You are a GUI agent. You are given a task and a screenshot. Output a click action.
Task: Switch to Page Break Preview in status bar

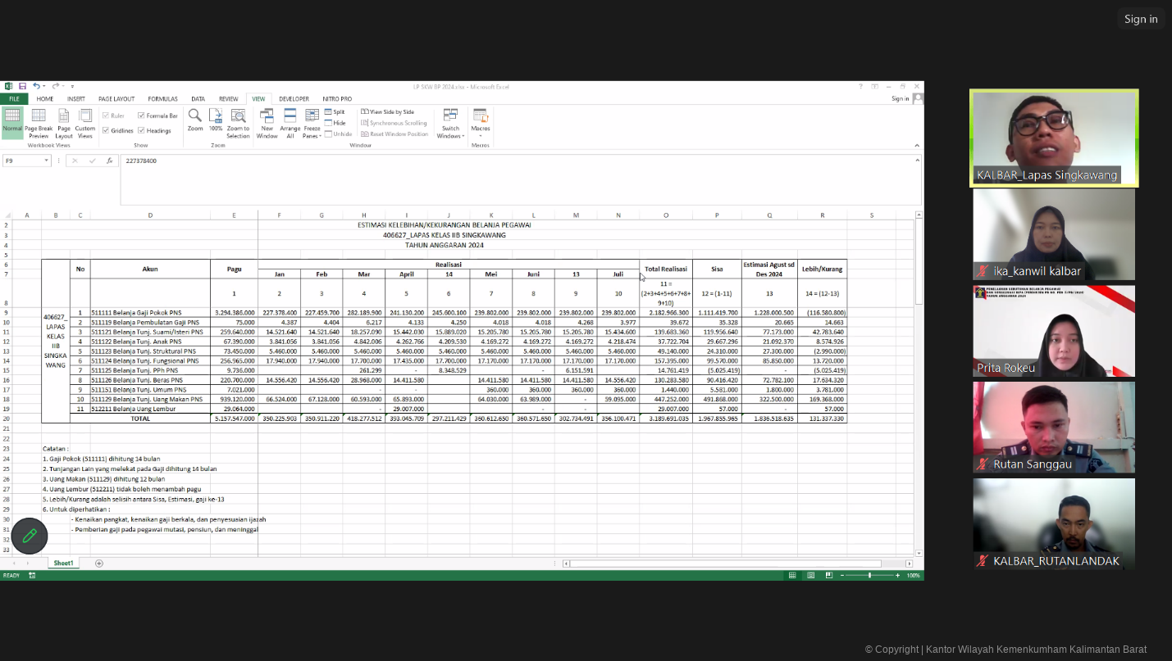pos(829,576)
